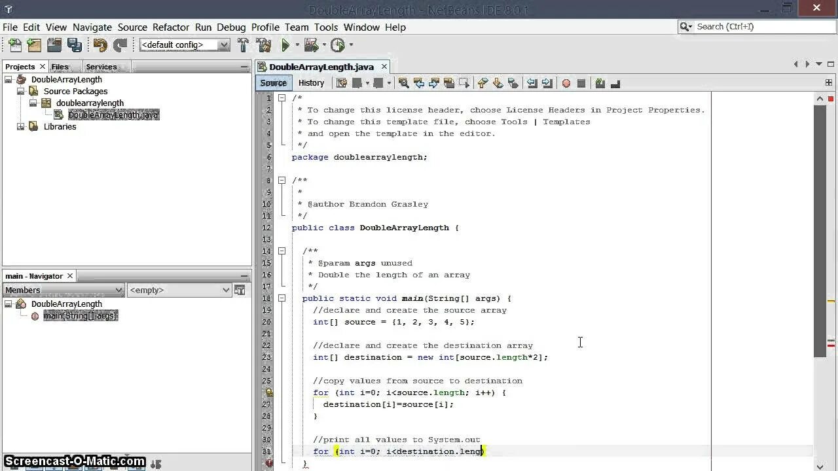Click the Undo icon

click(100, 45)
